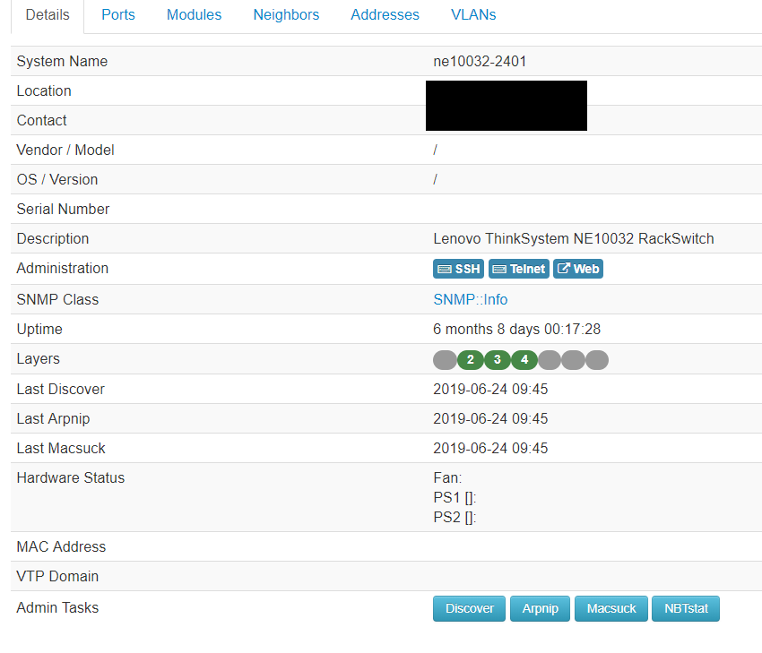This screenshot has width=762, height=653.
Task: Open the Web administration button
Action: (578, 269)
